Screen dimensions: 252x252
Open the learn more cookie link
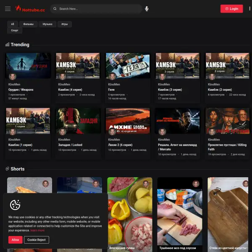(37, 231)
